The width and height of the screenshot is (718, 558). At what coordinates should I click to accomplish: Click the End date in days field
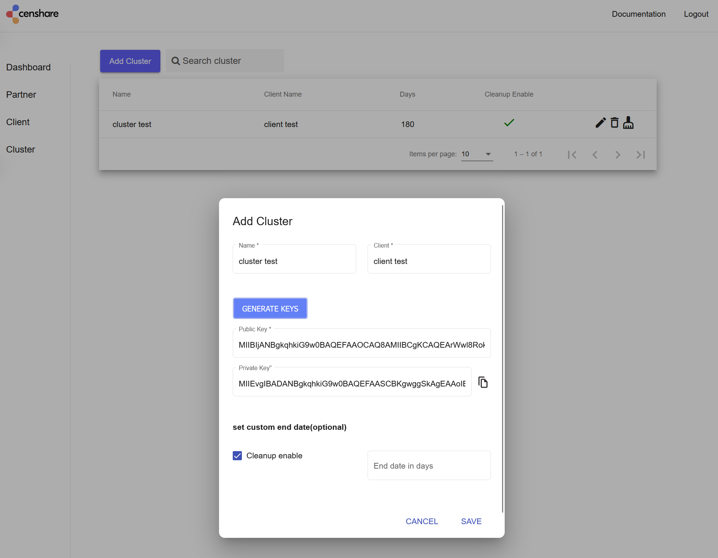click(429, 466)
